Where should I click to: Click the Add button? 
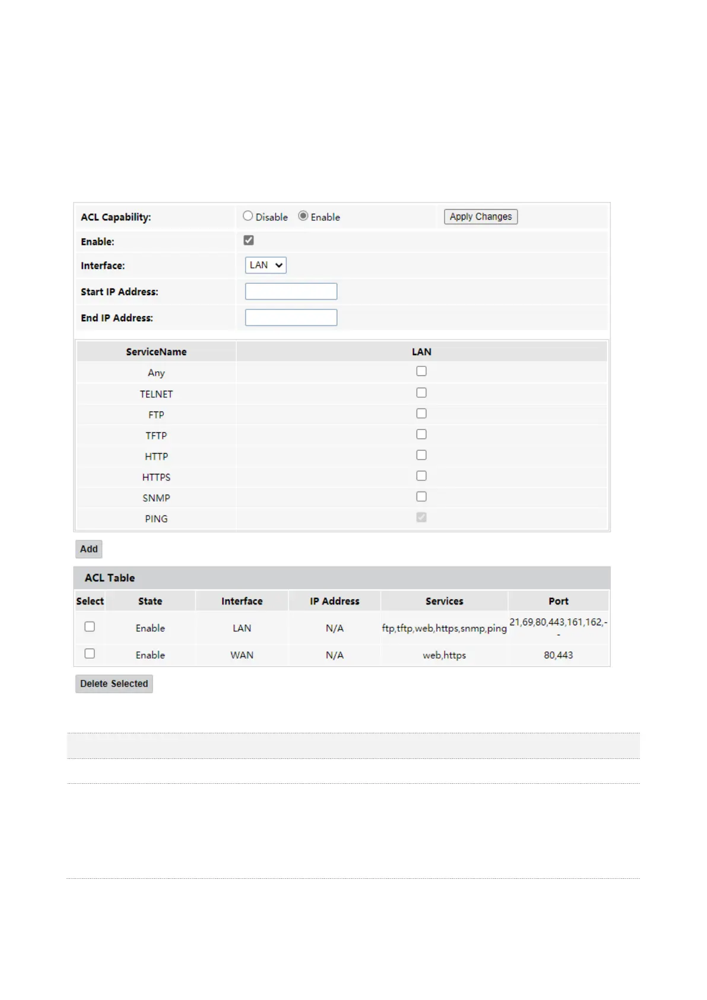tap(89, 549)
